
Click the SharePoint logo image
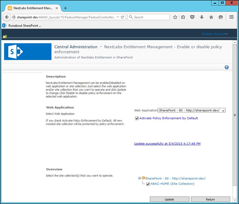(x=28, y=52)
